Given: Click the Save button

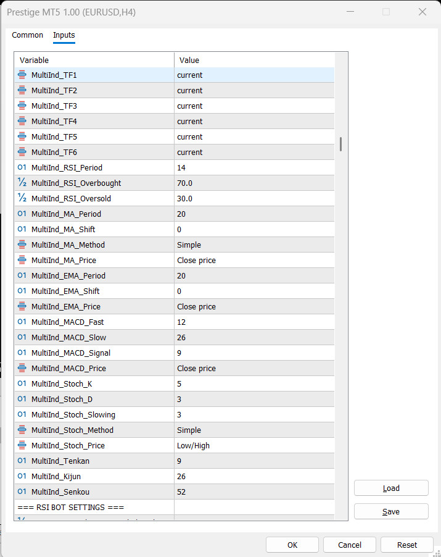Looking at the screenshot, I should pyautogui.click(x=391, y=511).
